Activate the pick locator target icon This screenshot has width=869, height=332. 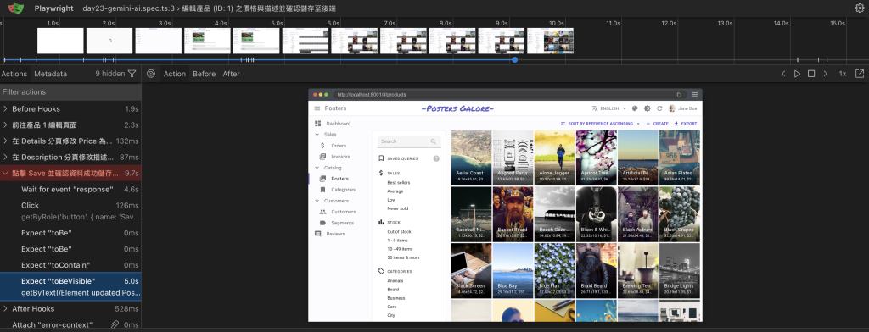[151, 74]
